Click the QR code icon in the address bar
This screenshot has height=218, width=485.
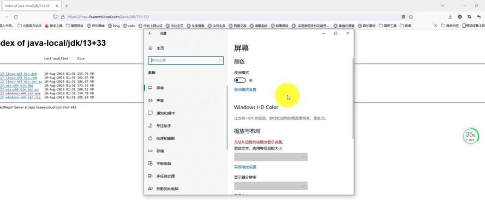tap(403, 17)
